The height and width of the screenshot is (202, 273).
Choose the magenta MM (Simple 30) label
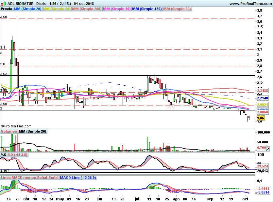tap(117, 9)
